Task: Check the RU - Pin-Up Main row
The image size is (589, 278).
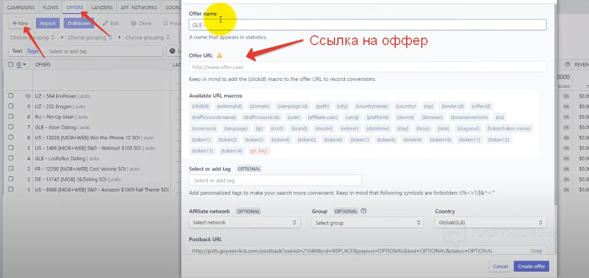Action: (11, 117)
